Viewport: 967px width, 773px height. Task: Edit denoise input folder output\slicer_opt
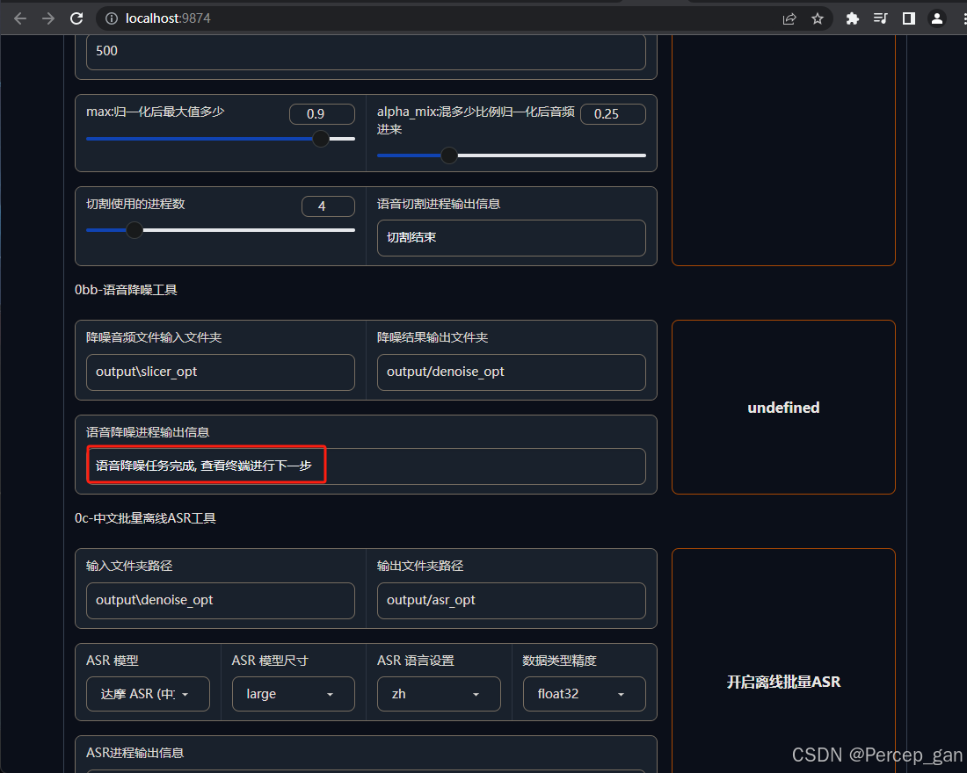[220, 372]
